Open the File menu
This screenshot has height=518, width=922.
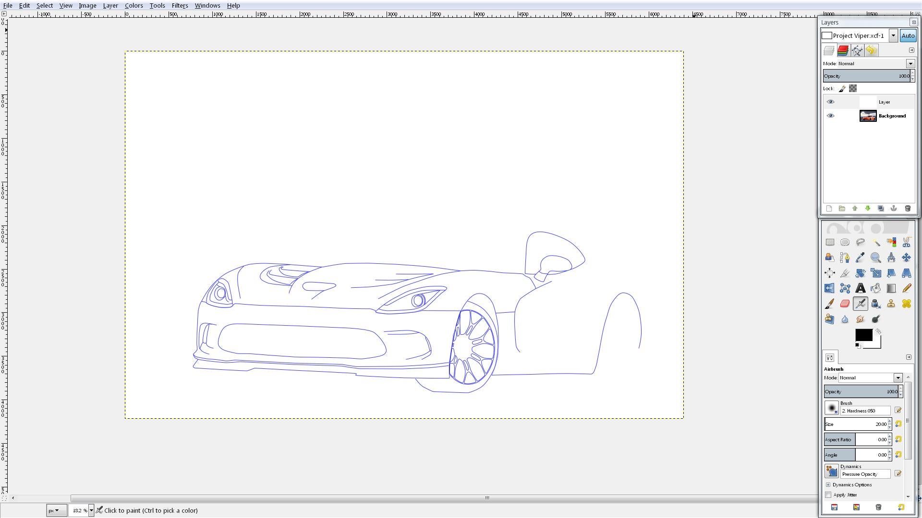(8, 5)
